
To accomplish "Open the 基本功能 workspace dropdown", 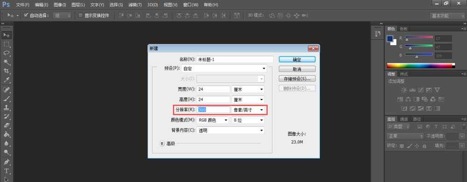I will (x=447, y=16).
